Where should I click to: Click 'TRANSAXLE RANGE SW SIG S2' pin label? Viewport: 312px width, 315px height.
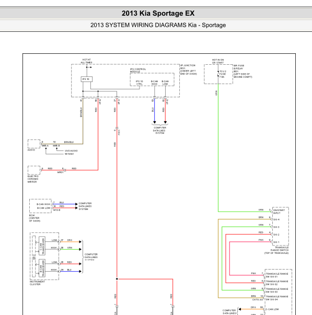pos(277,283)
